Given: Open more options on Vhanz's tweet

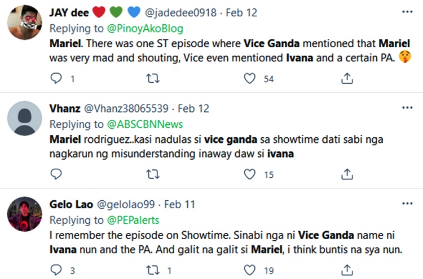Looking at the screenshot, I should [x=407, y=107].
